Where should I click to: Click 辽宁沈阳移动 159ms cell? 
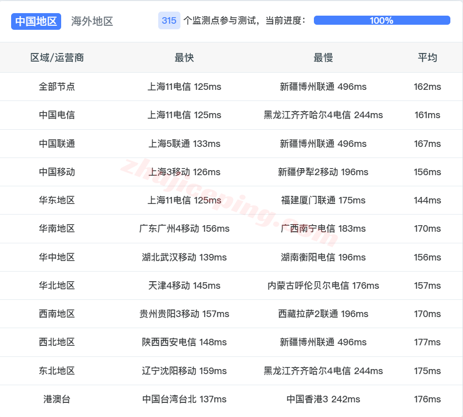[184, 371]
